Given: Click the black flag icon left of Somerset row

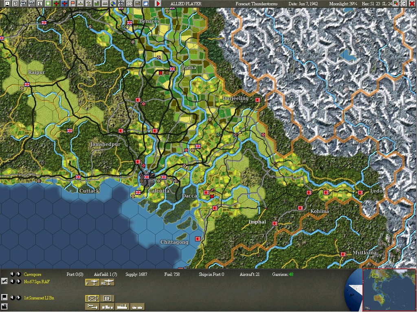Looking at the screenshot, I should [4, 297].
